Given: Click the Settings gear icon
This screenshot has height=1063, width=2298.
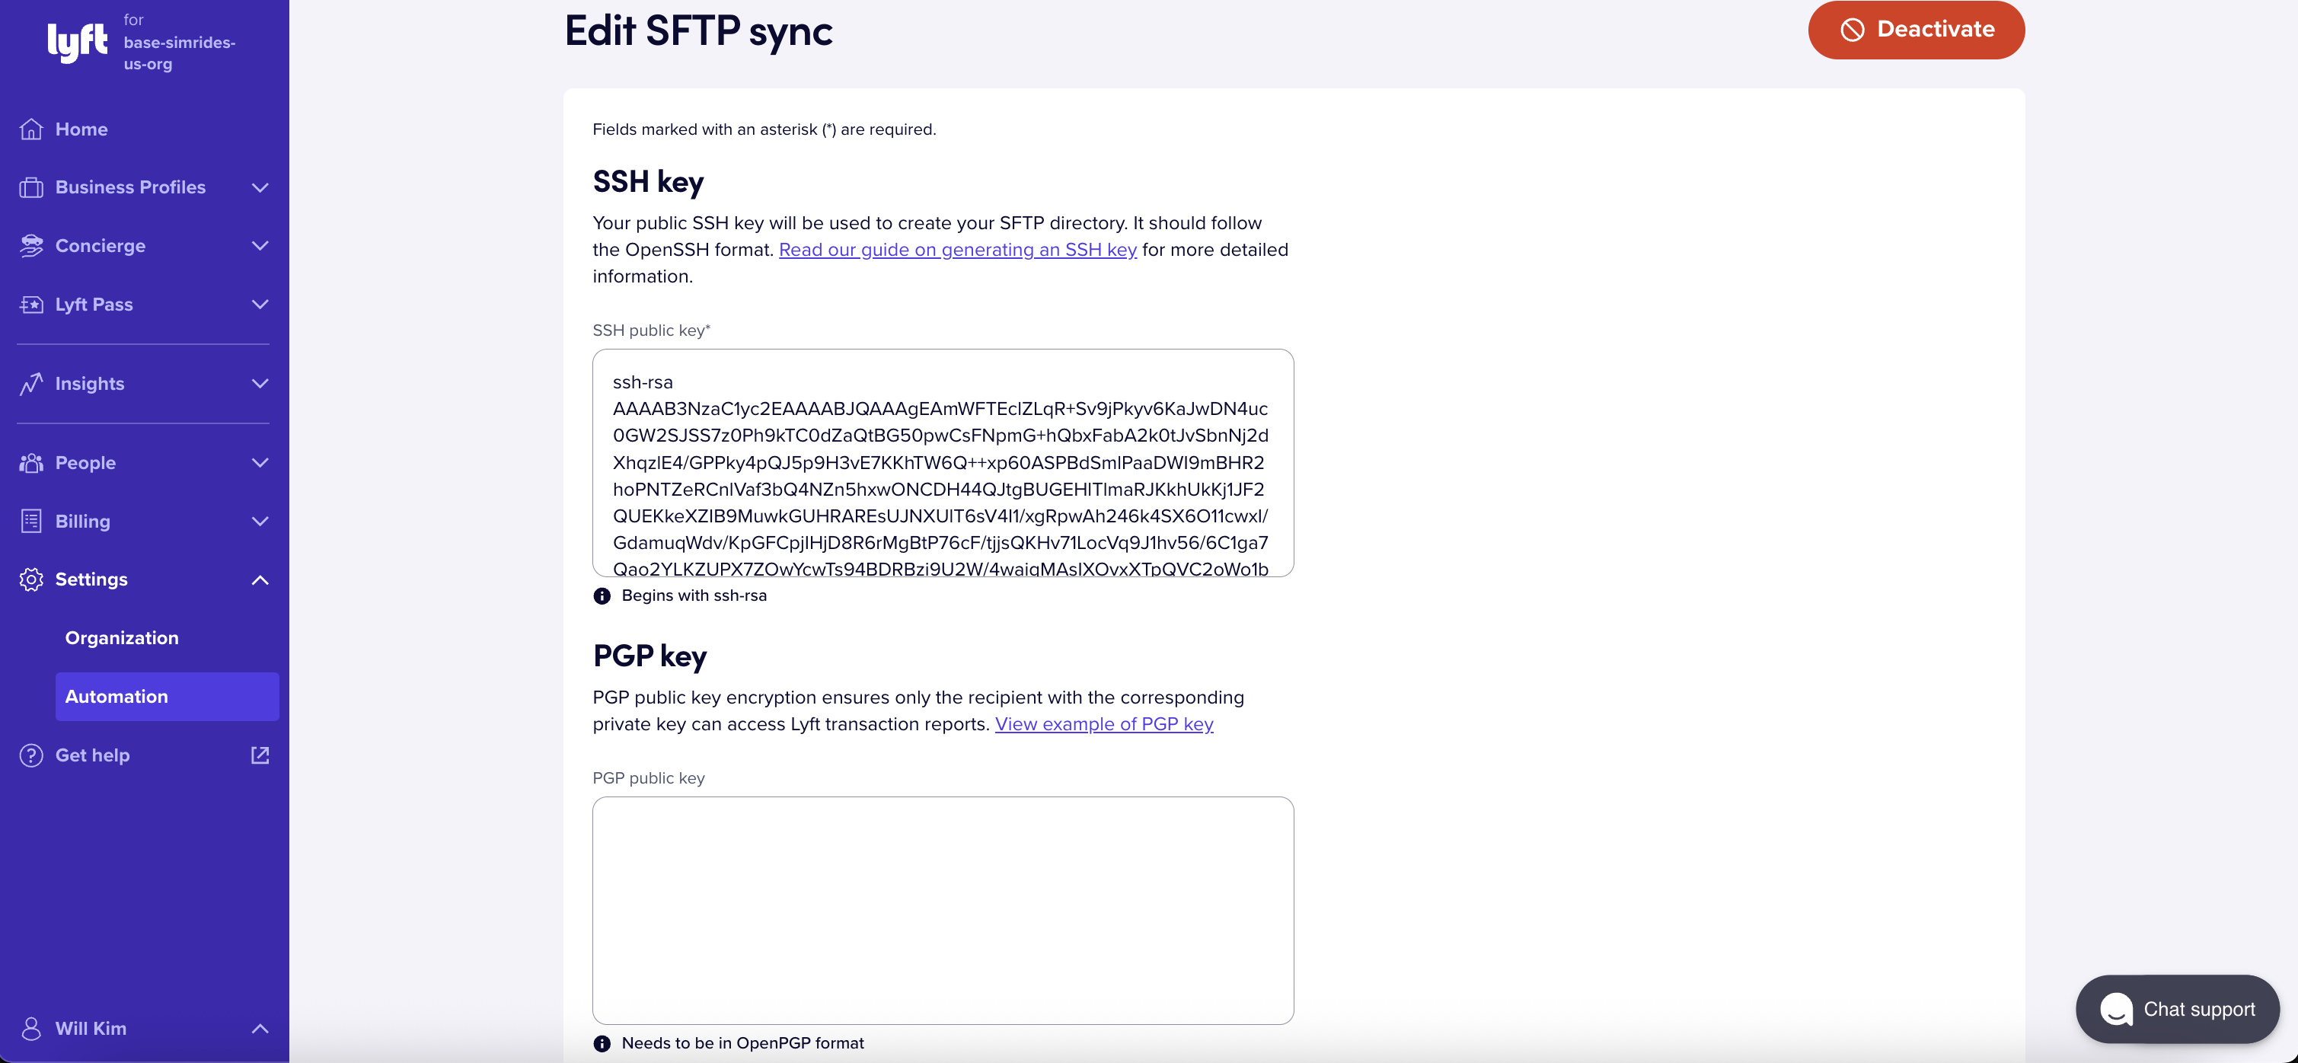Looking at the screenshot, I should [31, 579].
